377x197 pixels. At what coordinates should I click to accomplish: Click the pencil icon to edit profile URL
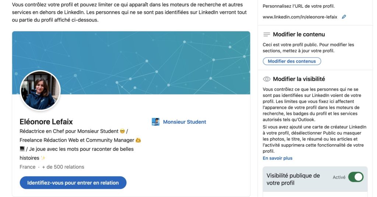coord(344,17)
